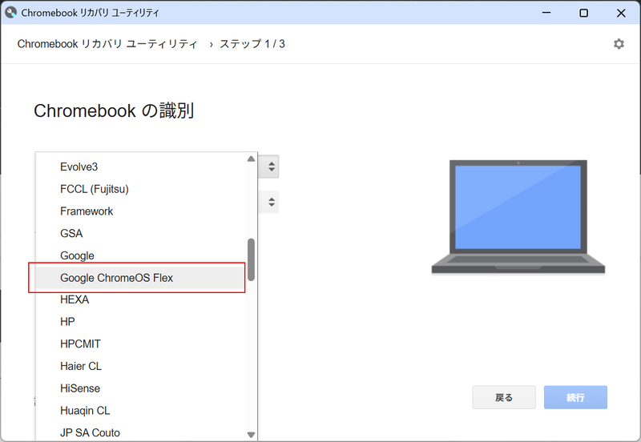Viewport: 641px width, 442px height.
Task: Choose Huaqin CL in the list
Action: [140, 411]
